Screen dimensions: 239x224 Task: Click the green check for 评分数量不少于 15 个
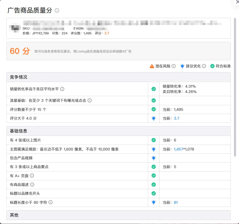(x=154, y=109)
